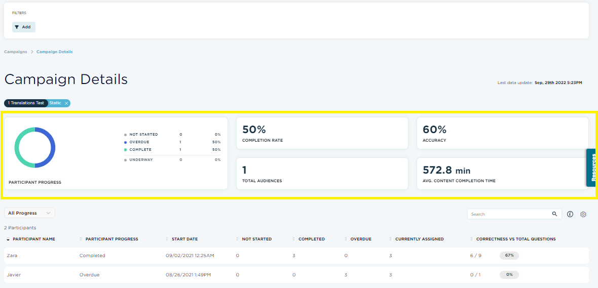Click the 6 / 9 correctness value
Viewport: 598px width, 288px height.
(475, 256)
